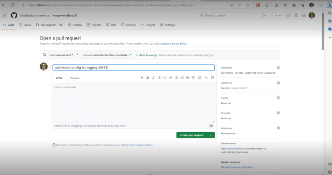332x175 pixels.
Task: Switch to the Write tab
Action: [x=59, y=78]
